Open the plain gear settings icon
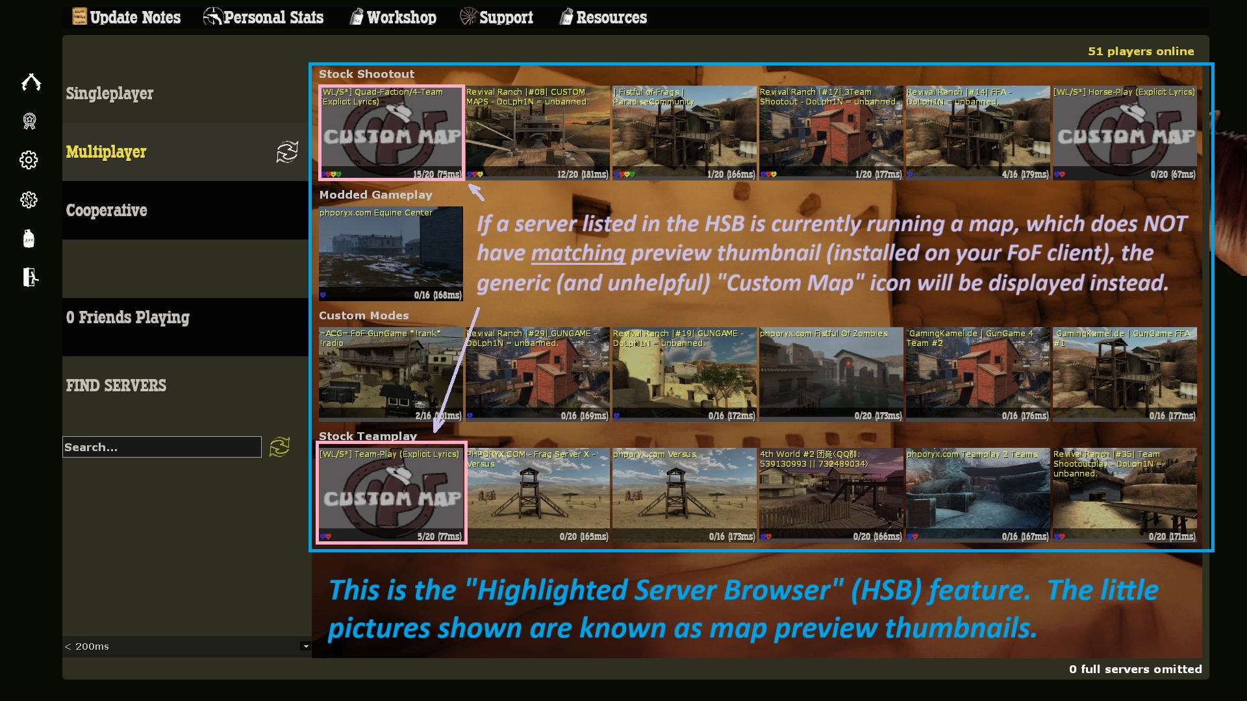The image size is (1247, 701). coord(29,160)
